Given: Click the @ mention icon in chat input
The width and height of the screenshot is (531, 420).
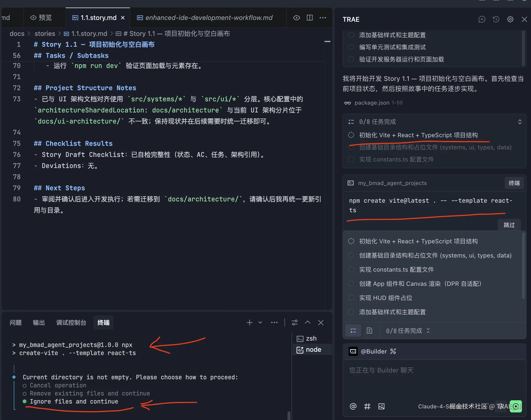Looking at the screenshot, I should point(353,406).
